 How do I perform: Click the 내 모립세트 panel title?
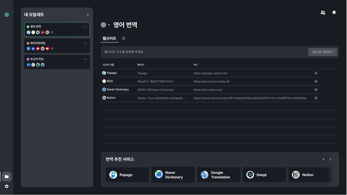click(34, 15)
